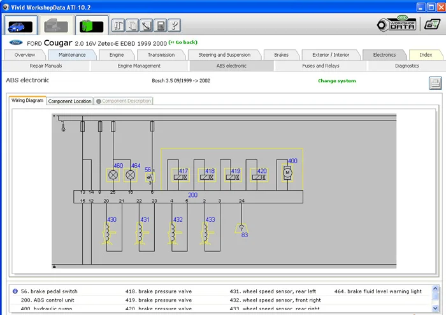Click the ATI logo icon
The image size is (446, 315).
click(x=432, y=24)
